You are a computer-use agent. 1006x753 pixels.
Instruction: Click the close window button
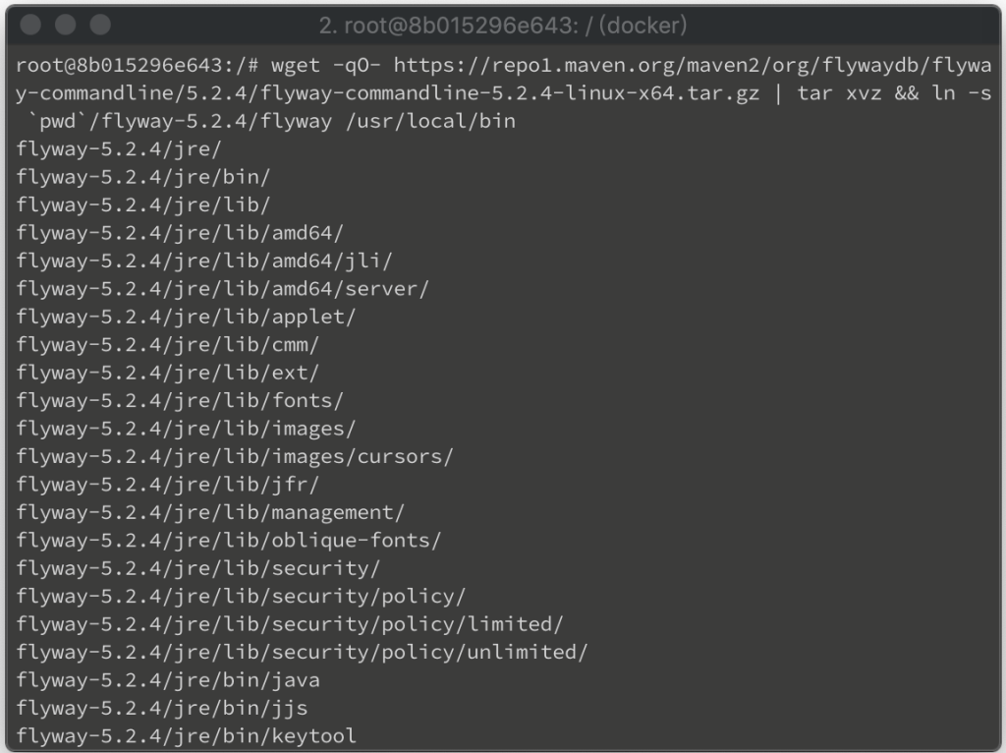coord(30,25)
